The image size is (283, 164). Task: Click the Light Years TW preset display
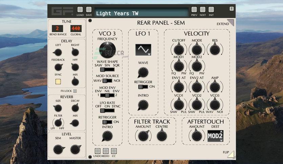[x=141, y=13]
